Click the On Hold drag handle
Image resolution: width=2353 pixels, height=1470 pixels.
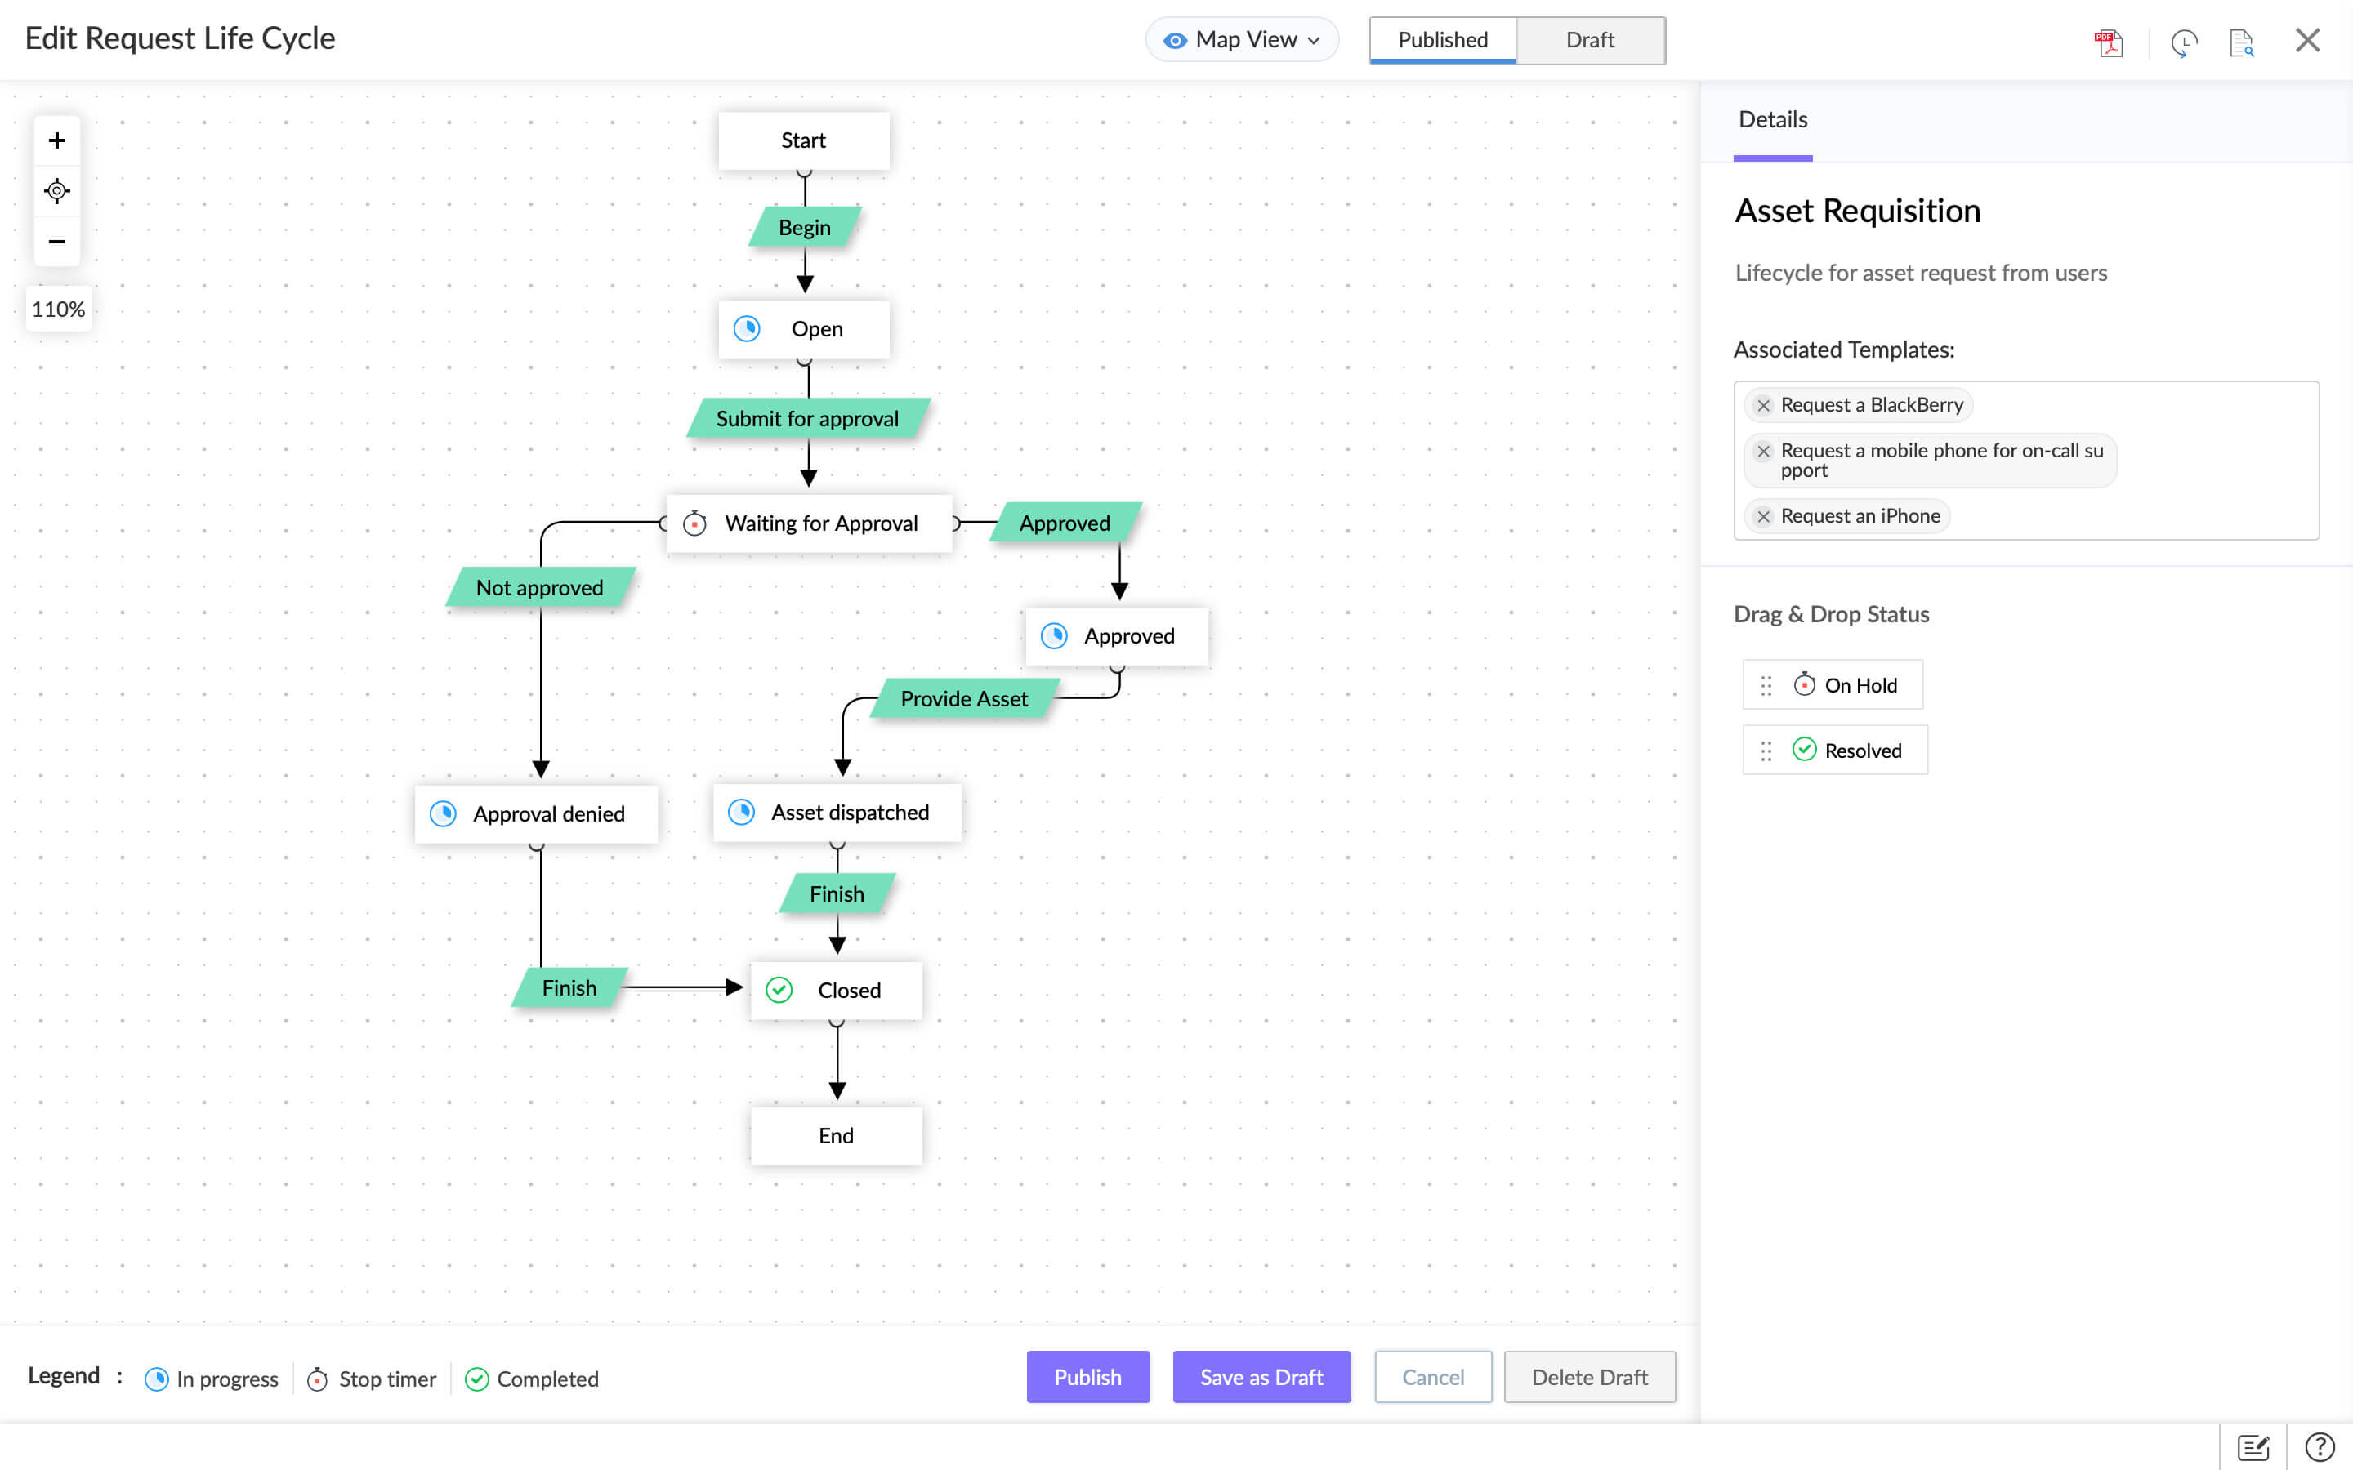click(x=1766, y=685)
